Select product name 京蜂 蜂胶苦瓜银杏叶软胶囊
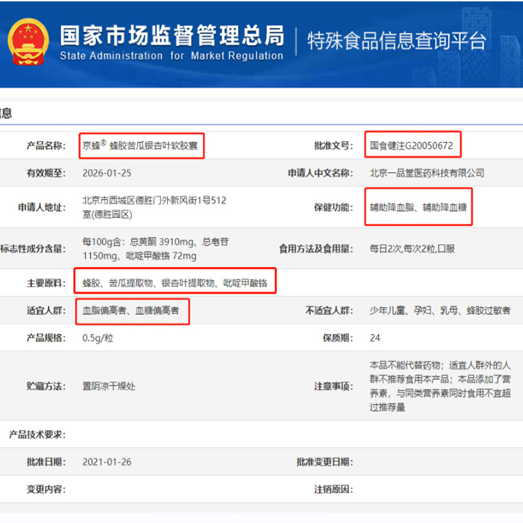Screen dimensions: 523x523 point(140,145)
